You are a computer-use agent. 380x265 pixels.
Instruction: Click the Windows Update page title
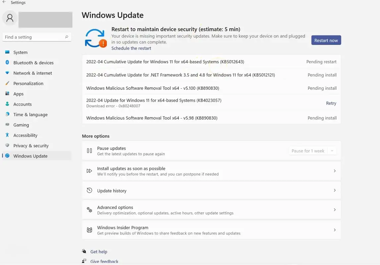point(113,15)
